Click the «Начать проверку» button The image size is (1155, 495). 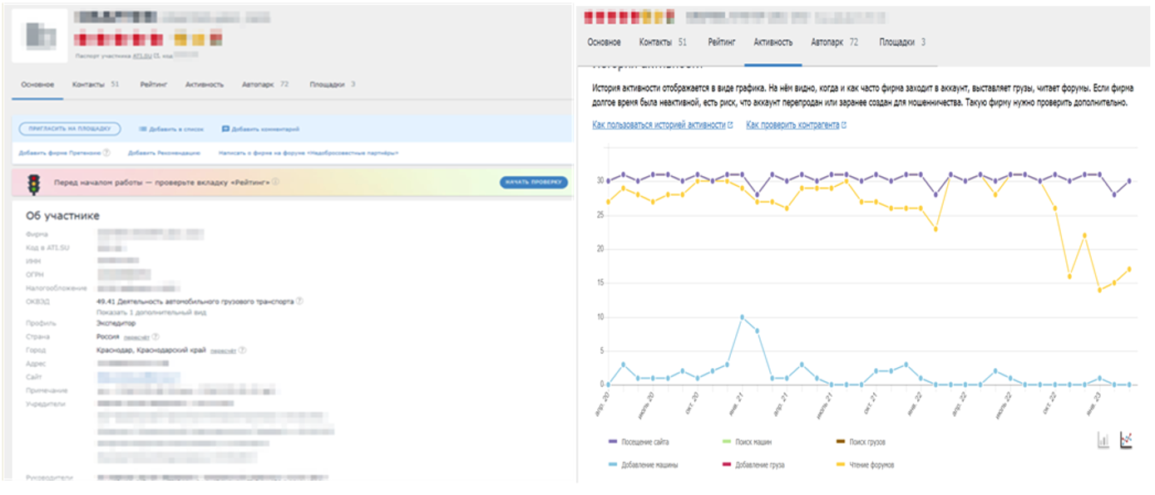534,182
